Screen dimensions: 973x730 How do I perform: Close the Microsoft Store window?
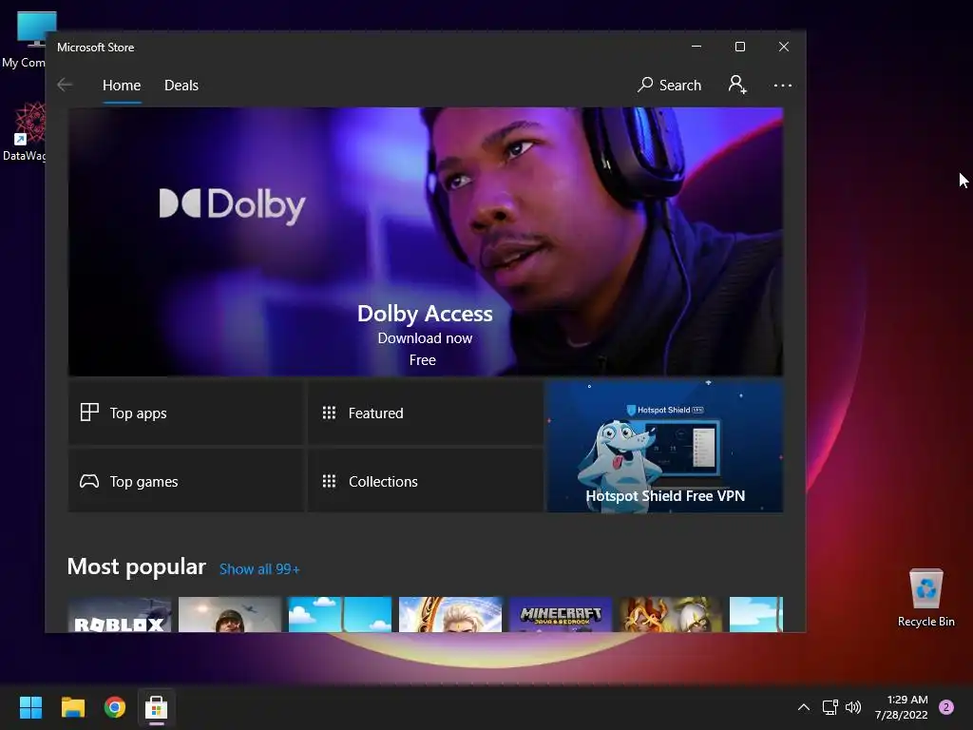coord(784,47)
